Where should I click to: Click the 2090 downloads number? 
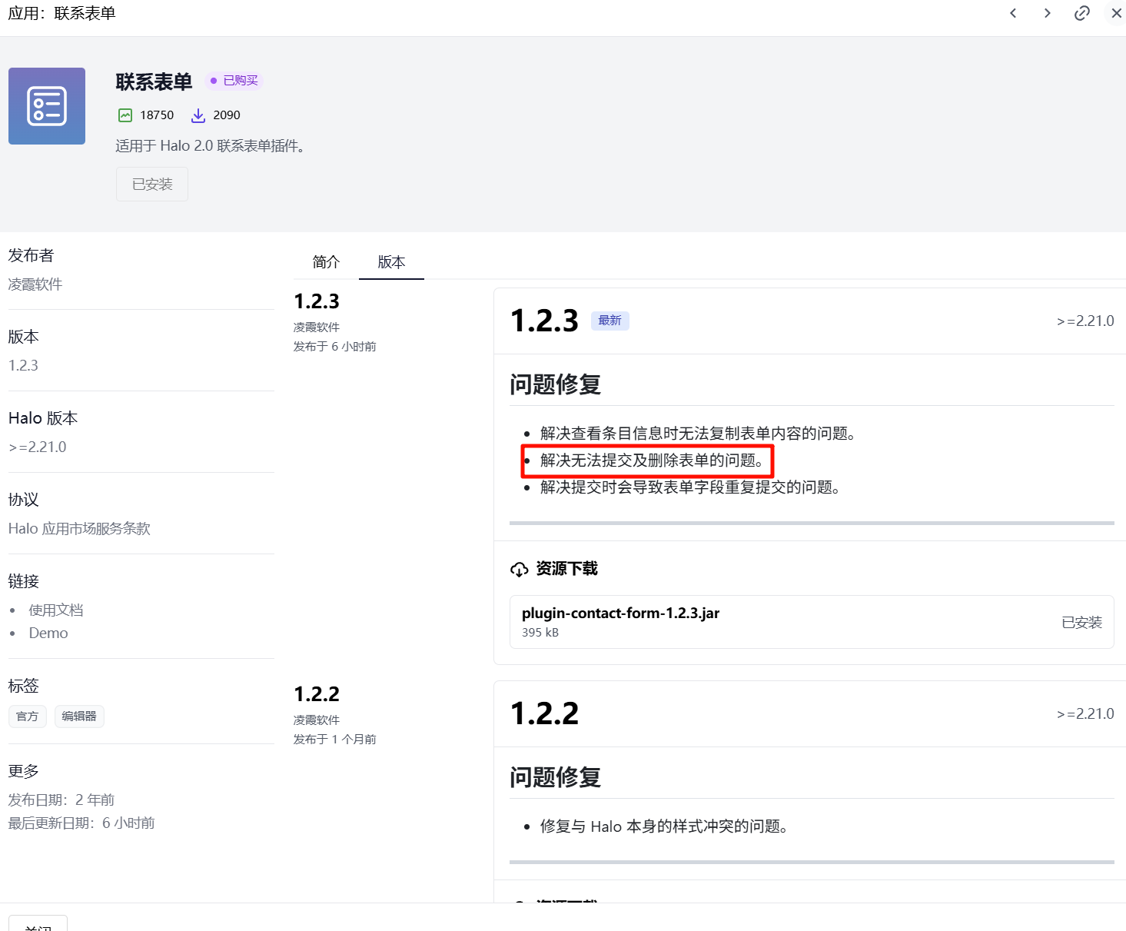point(227,115)
